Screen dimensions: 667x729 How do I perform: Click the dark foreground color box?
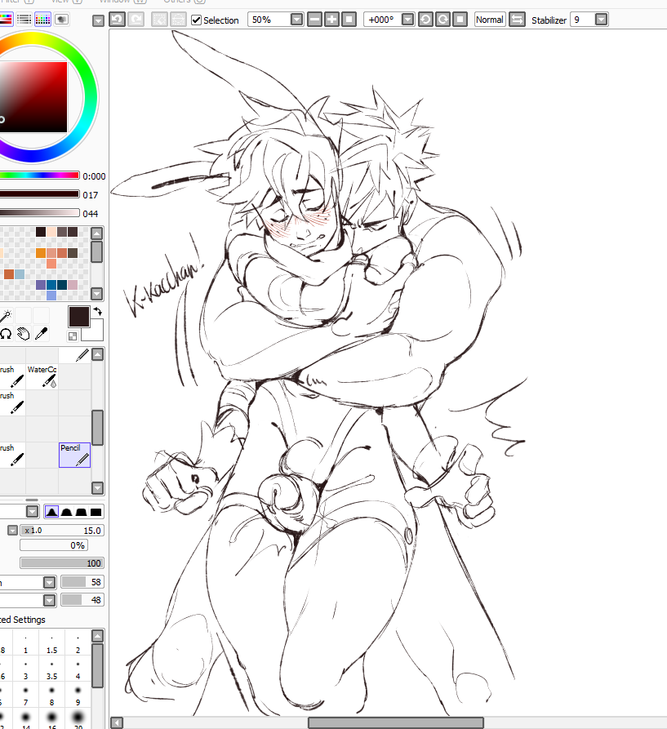click(x=79, y=316)
